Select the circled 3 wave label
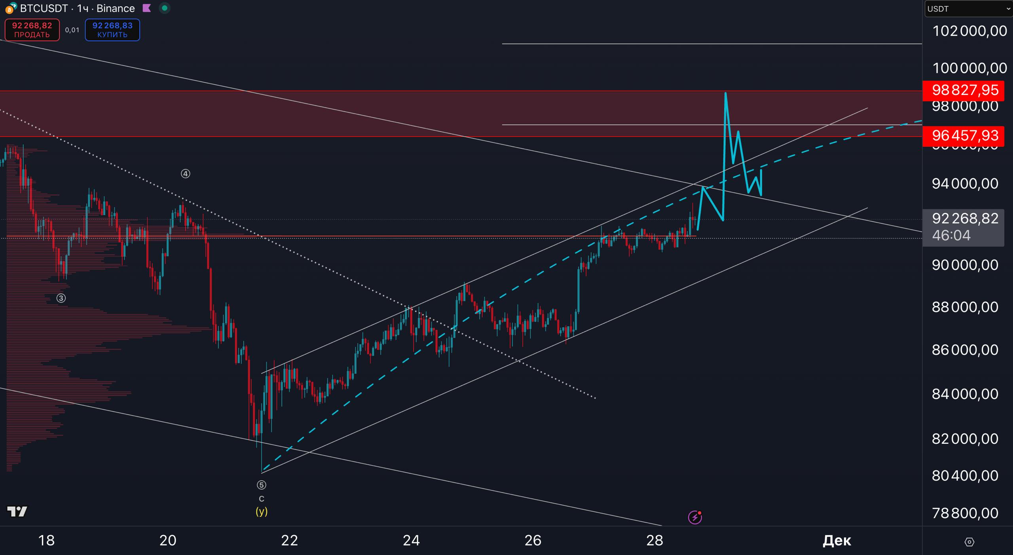Image resolution: width=1013 pixels, height=555 pixels. coord(61,298)
